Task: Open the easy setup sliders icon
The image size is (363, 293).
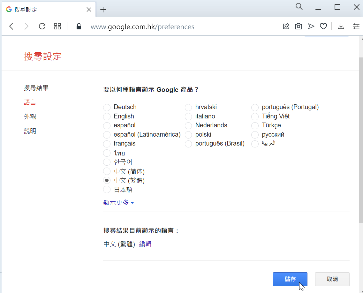Action: 356,26
